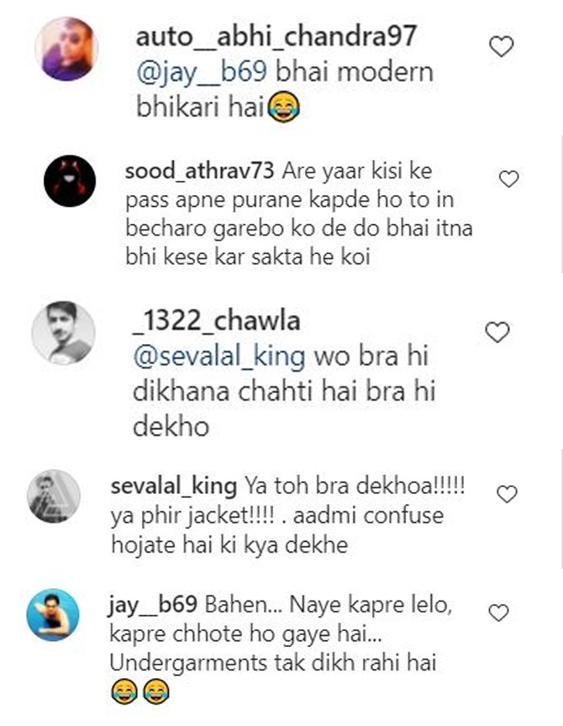Visit sood_athrav73's profile via username
Image resolution: width=563 pixels, height=726 pixels.
199,172
